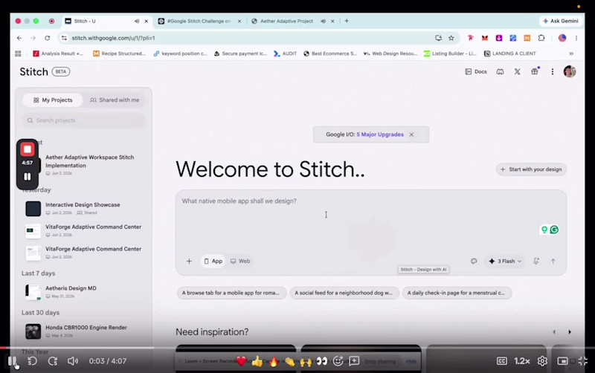
Task: Show more bookmarks with double chevron
Action: click(571, 53)
